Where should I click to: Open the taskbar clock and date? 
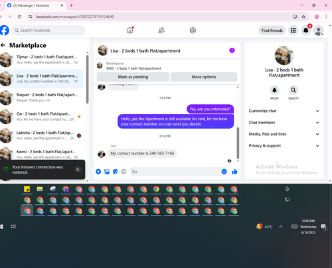coord(308,227)
